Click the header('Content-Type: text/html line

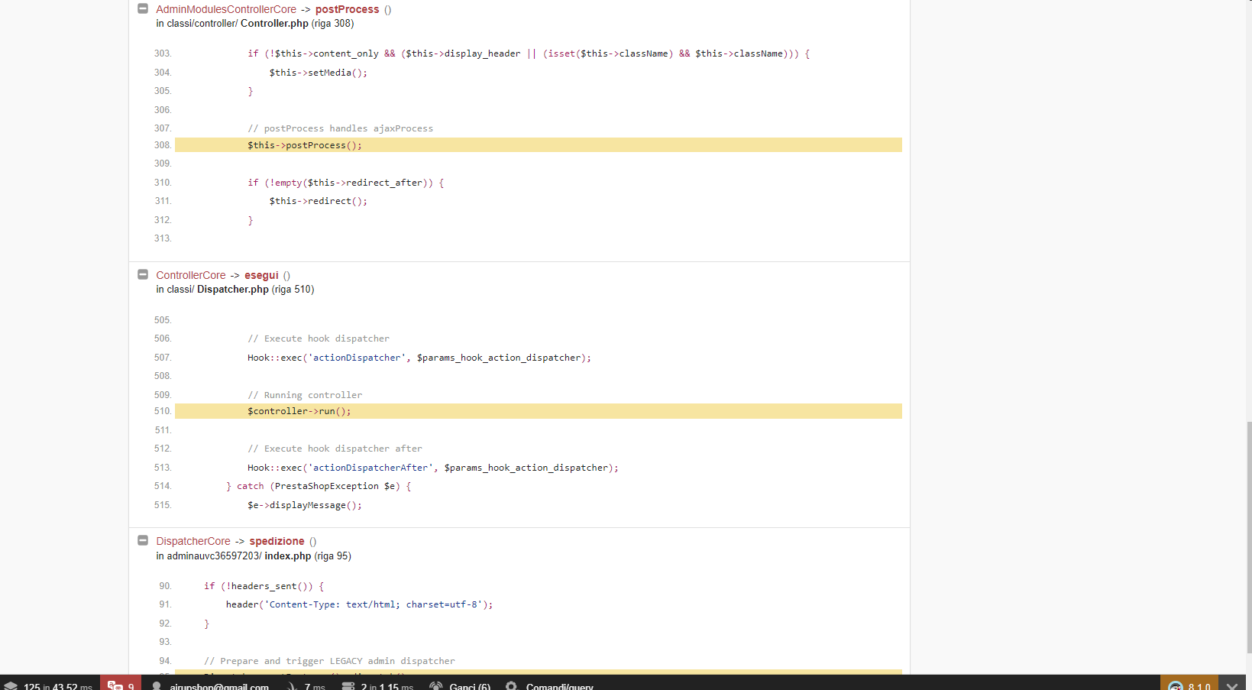coord(359,604)
